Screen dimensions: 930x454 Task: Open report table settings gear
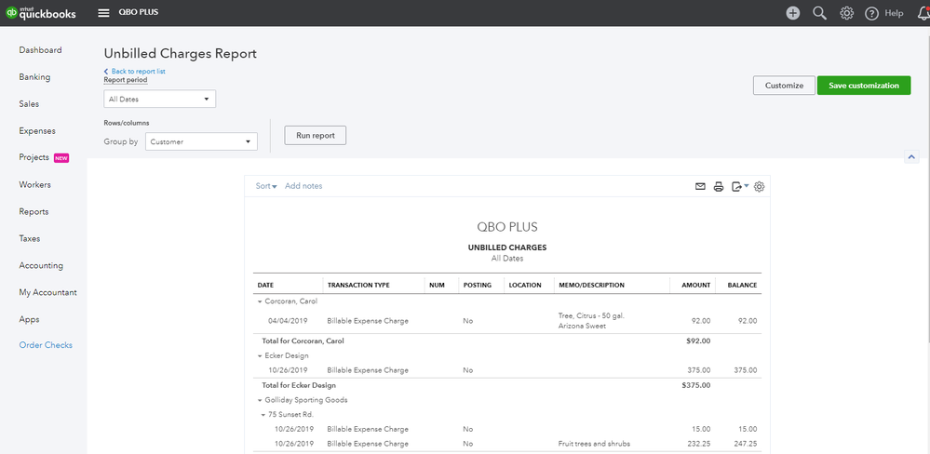pyautogui.click(x=759, y=187)
